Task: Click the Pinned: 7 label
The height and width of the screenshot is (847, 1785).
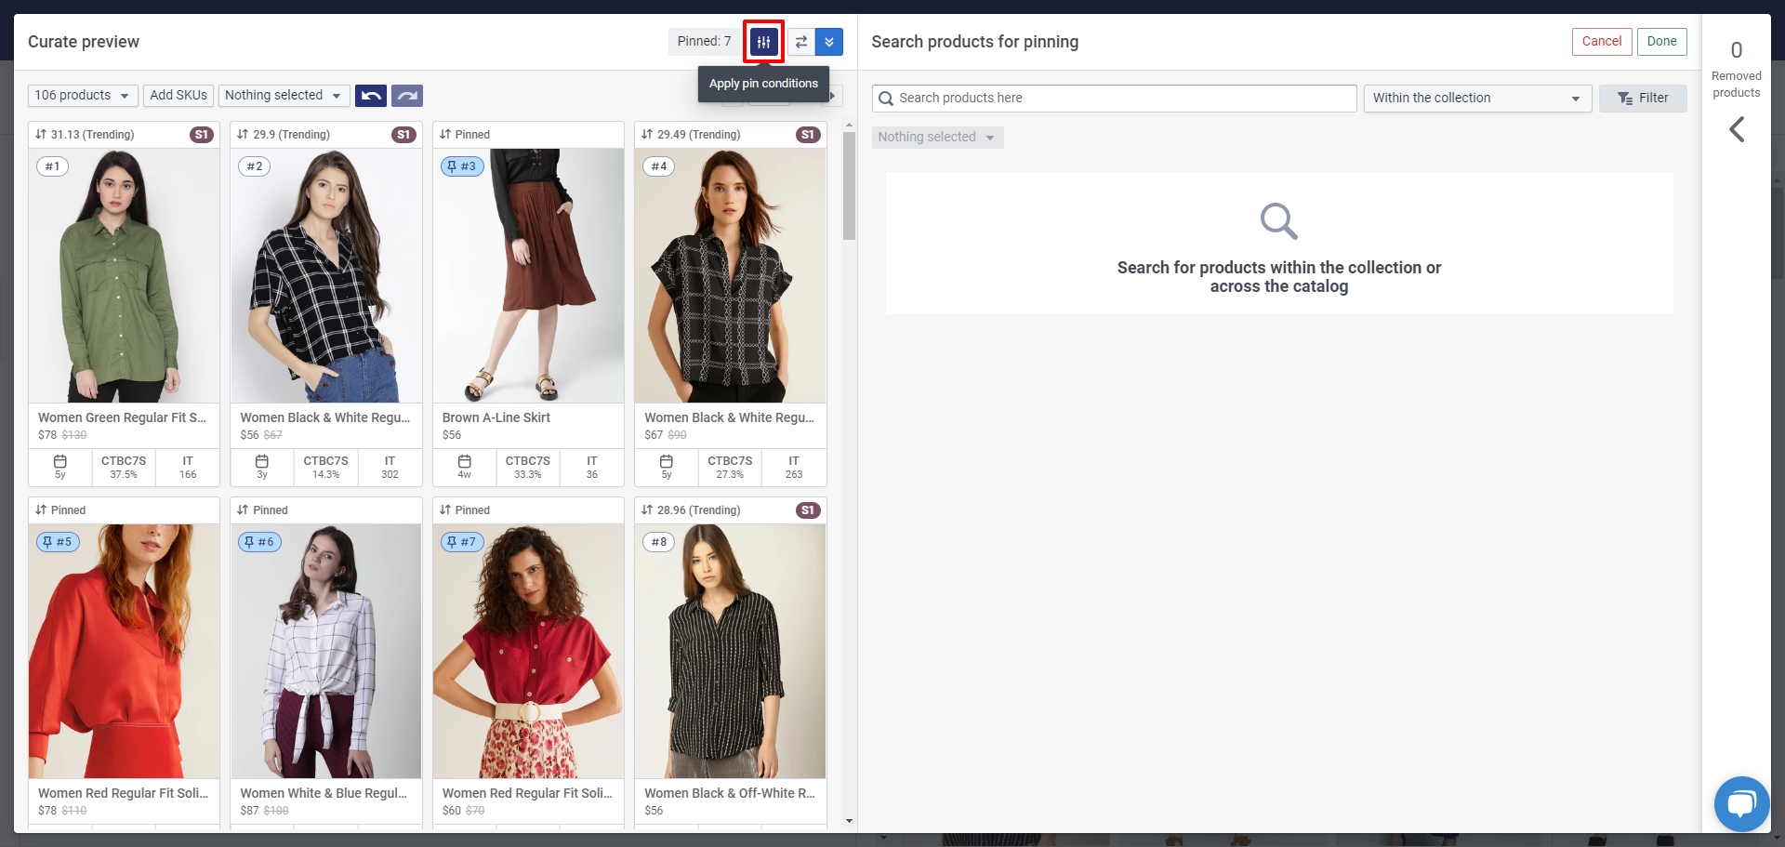Action: (x=705, y=42)
